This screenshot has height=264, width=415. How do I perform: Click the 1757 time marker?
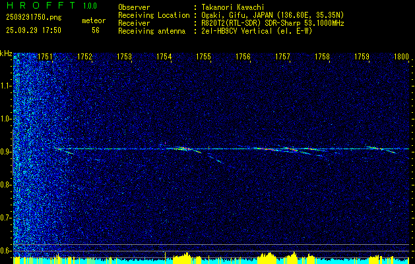coord(282,57)
